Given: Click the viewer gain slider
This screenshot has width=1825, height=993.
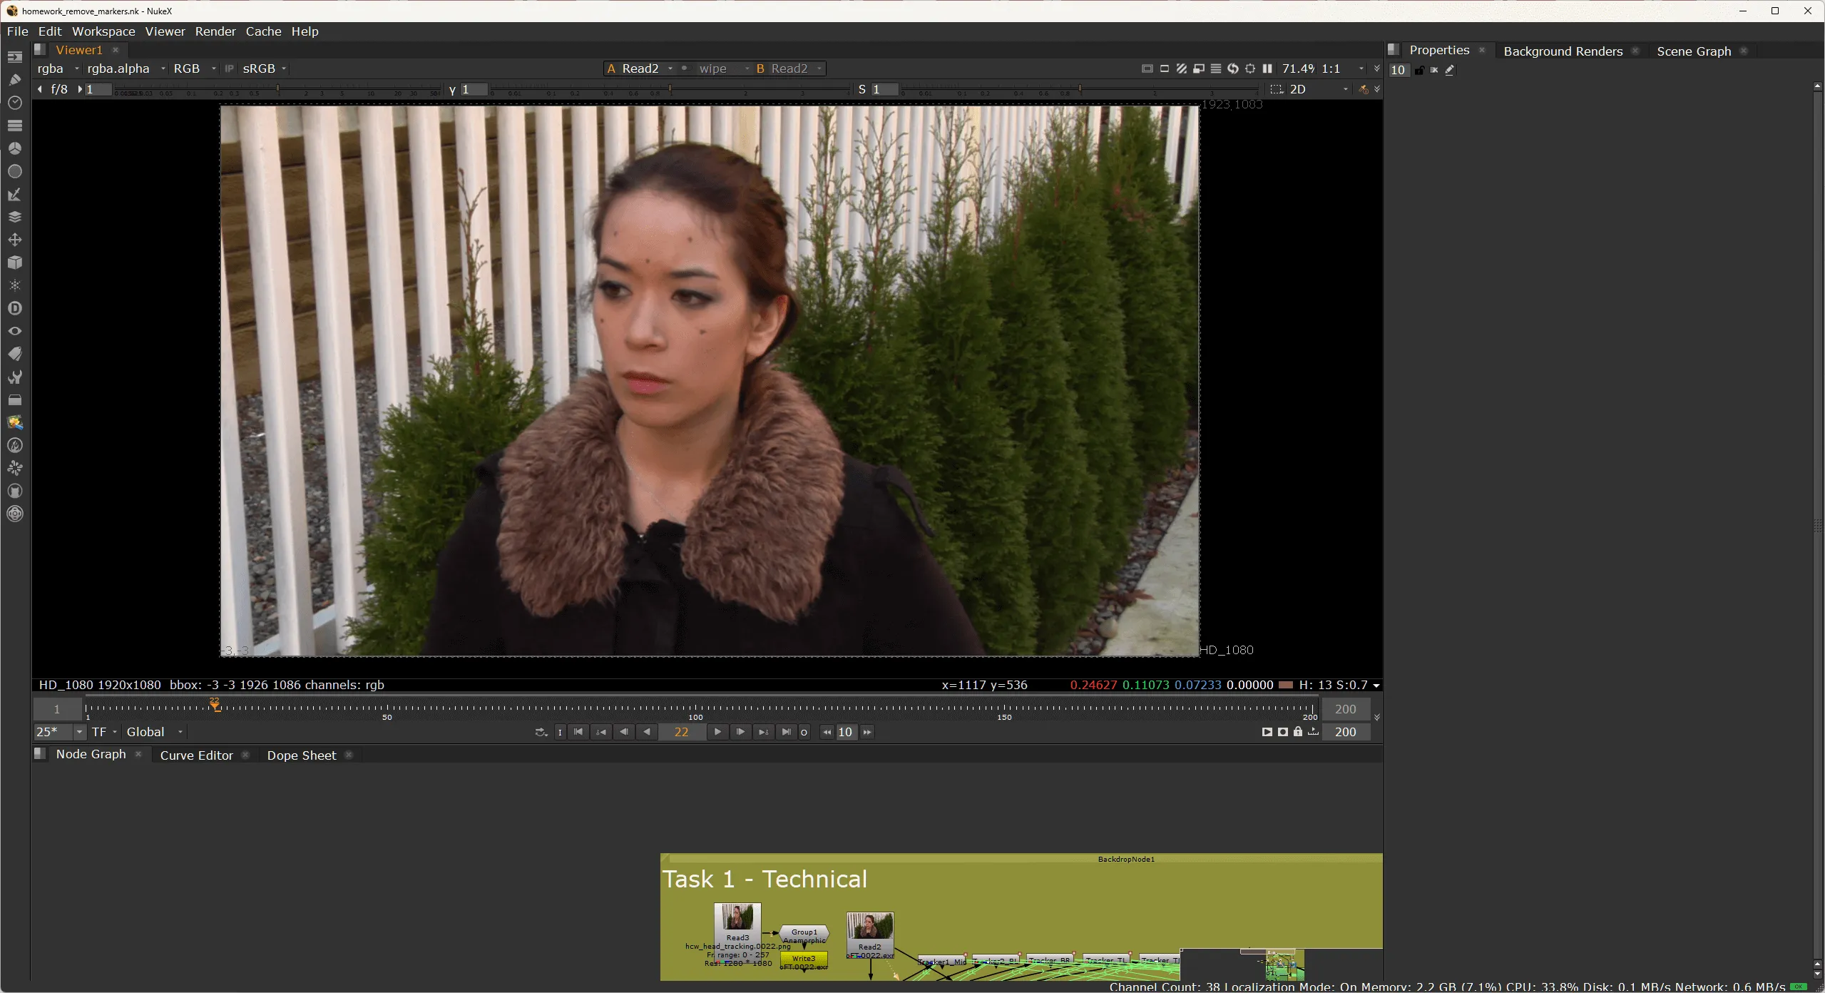Looking at the screenshot, I should 278,90.
